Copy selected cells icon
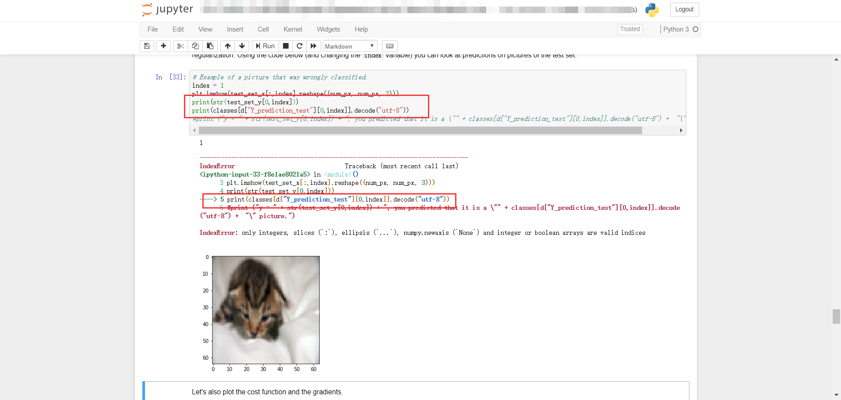 pyautogui.click(x=195, y=46)
